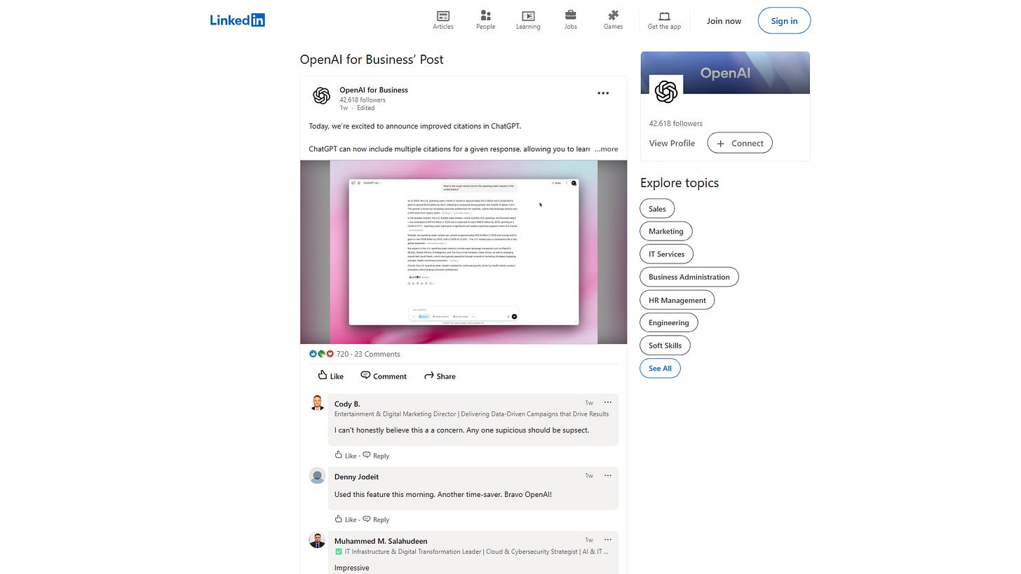Like Cody B.'s comment
This screenshot has width=1021, height=574.
click(346, 456)
